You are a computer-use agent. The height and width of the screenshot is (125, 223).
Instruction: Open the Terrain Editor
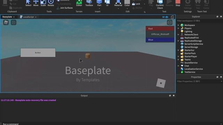[79, 3]
